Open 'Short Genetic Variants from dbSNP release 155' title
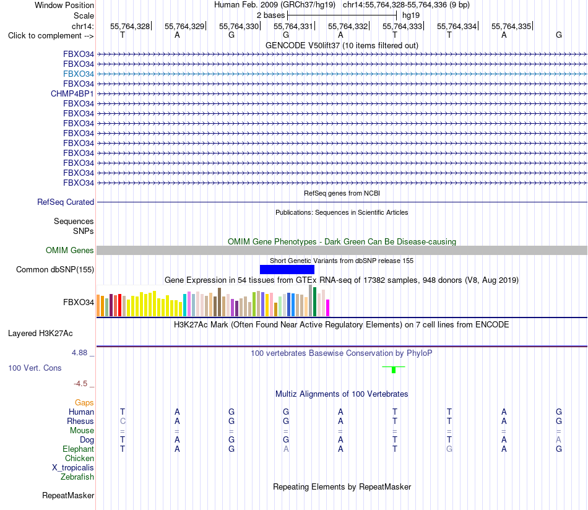 click(x=342, y=261)
